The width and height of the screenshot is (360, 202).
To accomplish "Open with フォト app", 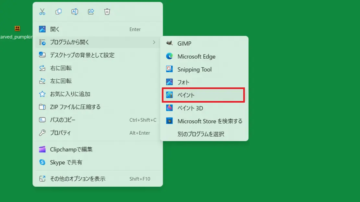I will tap(183, 82).
